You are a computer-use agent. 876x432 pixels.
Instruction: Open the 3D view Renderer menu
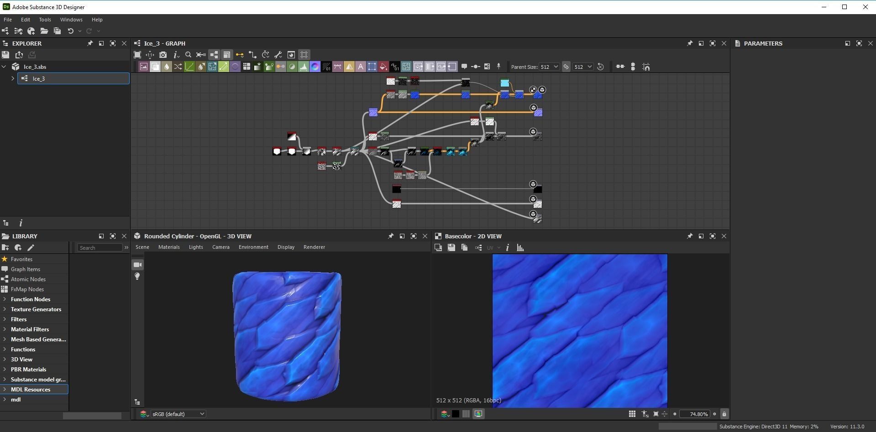pos(314,247)
